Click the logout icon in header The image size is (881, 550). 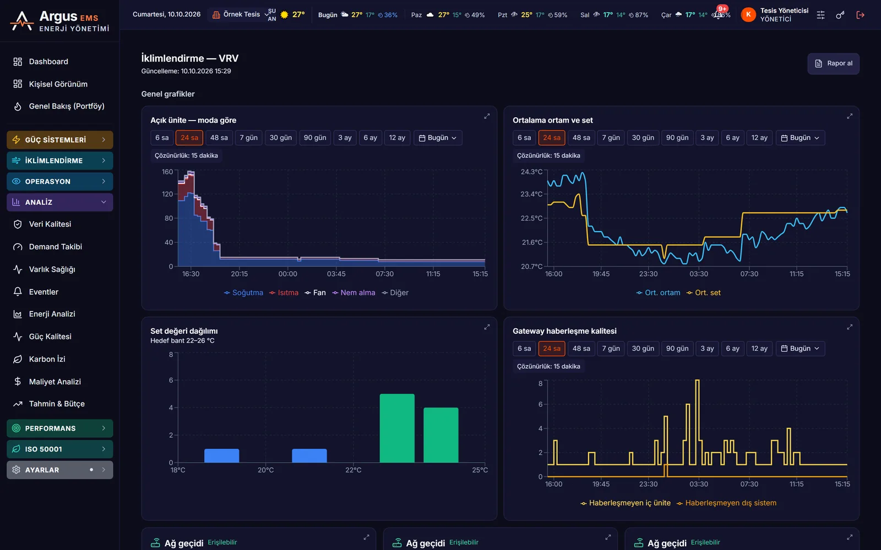tap(860, 15)
